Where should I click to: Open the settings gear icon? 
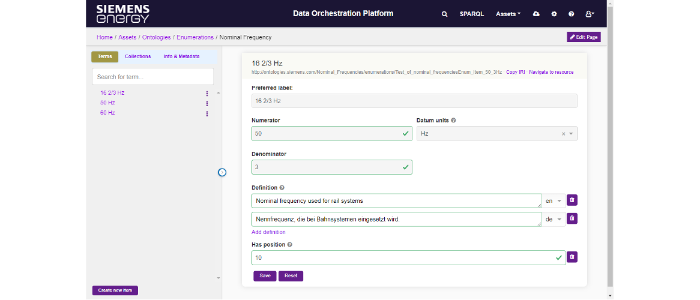point(554,14)
